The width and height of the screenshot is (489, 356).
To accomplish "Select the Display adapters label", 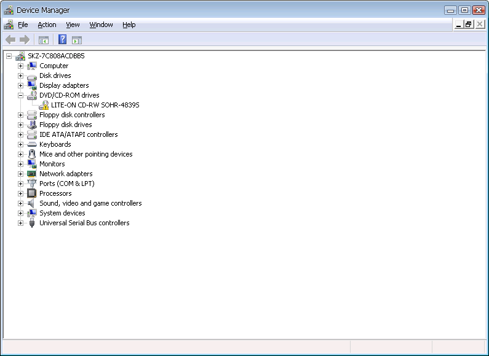I will (64, 85).
